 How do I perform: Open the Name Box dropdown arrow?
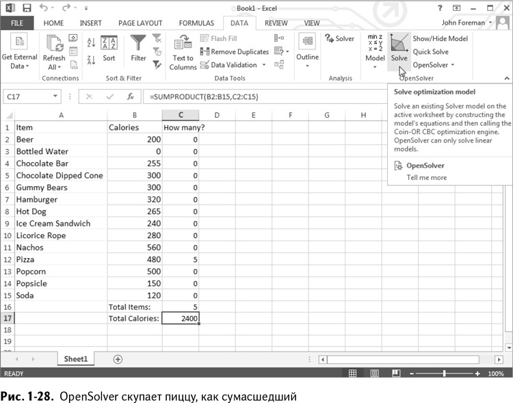[x=55, y=96]
